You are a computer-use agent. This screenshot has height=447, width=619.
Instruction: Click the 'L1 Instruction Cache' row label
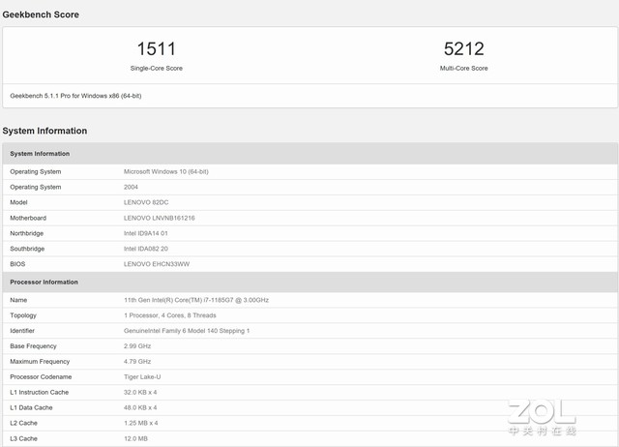(39, 393)
